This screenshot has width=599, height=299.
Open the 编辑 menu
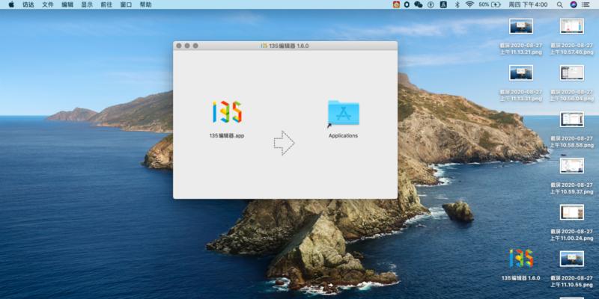(x=67, y=4)
